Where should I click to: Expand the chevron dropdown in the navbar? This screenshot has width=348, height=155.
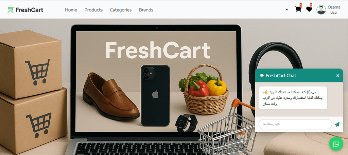tap(287, 10)
